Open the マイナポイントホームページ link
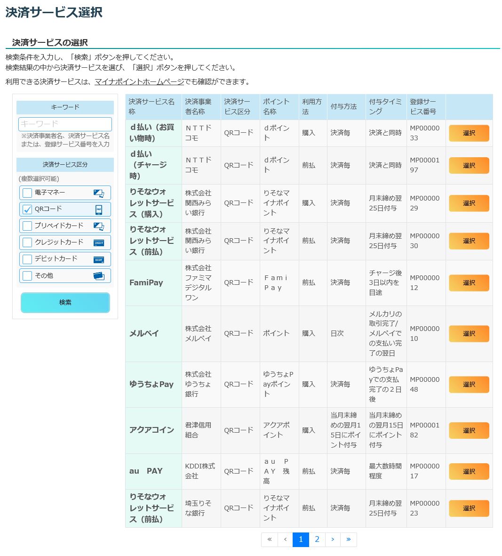The width and height of the screenshot is (502, 556). [139, 82]
